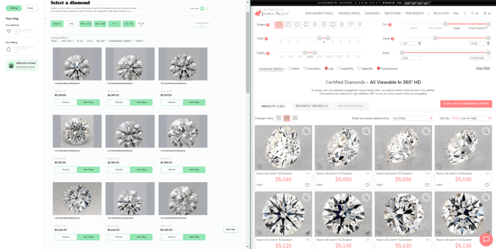Tick the Depth(%) checkbox
Viewport: 496px width, 249px height.
click(339, 68)
